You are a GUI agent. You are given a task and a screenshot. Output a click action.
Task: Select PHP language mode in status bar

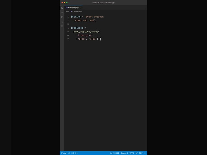[x=141, y=153]
